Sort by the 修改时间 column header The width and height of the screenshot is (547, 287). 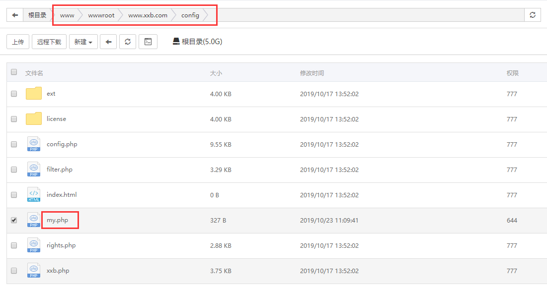point(312,73)
